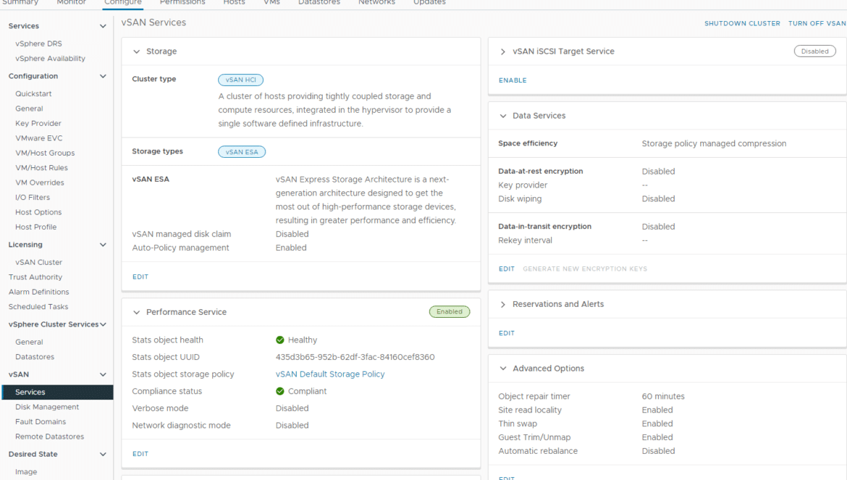Screen dimensions: 847x480
Task: Click EDIT in the Storage card
Action: 140,277
